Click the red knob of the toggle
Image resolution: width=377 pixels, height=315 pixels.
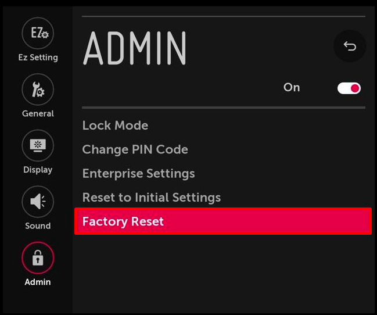point(355,88)
